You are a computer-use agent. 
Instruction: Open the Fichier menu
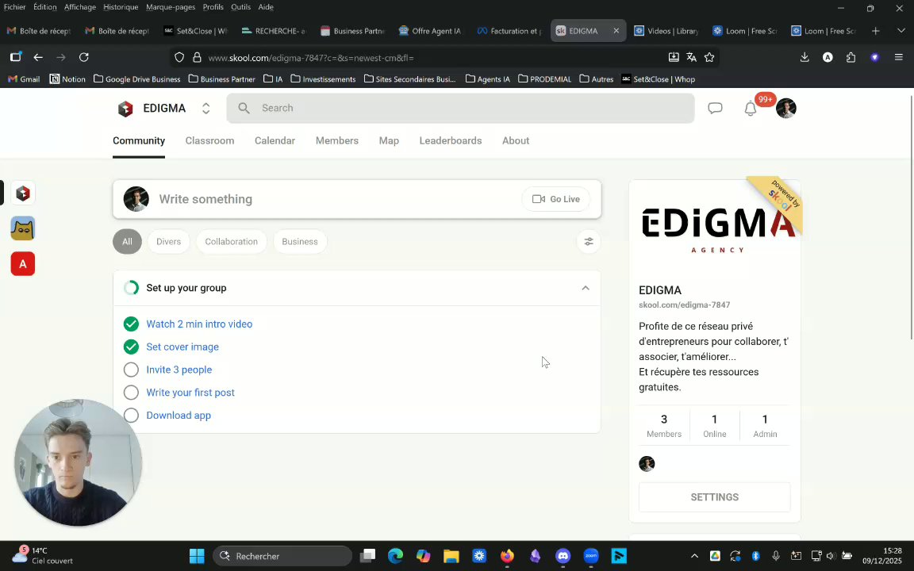click(x=14, y=7)
